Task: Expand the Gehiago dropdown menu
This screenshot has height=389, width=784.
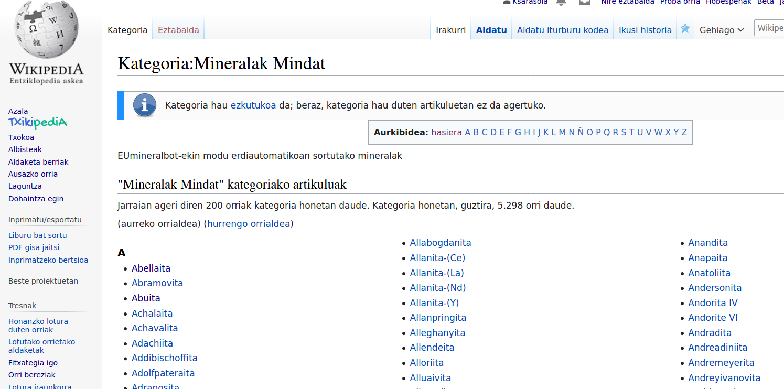Action: (x=722, y=30)
